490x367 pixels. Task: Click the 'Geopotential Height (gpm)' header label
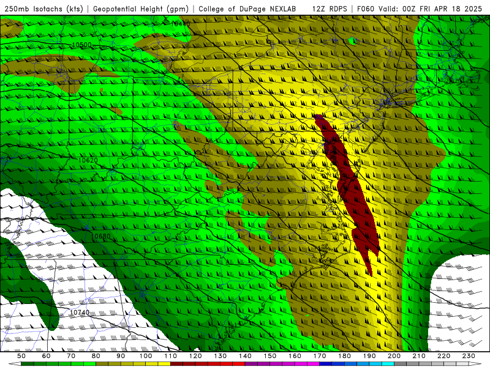tap(141, 9)
